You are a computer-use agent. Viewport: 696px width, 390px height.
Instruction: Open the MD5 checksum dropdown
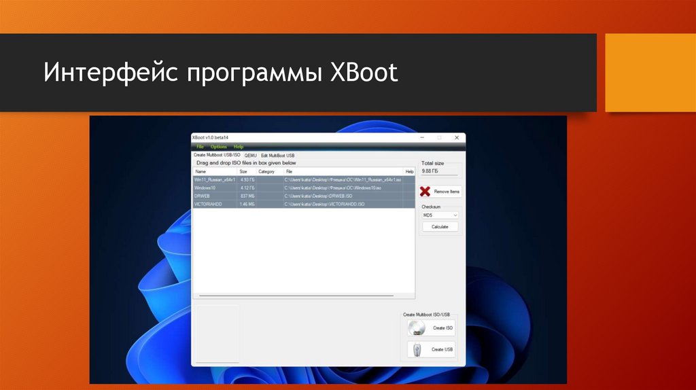click(440, 215)
